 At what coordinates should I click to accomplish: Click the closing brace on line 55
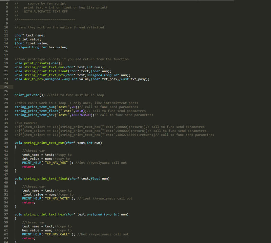tap(16, 206)
